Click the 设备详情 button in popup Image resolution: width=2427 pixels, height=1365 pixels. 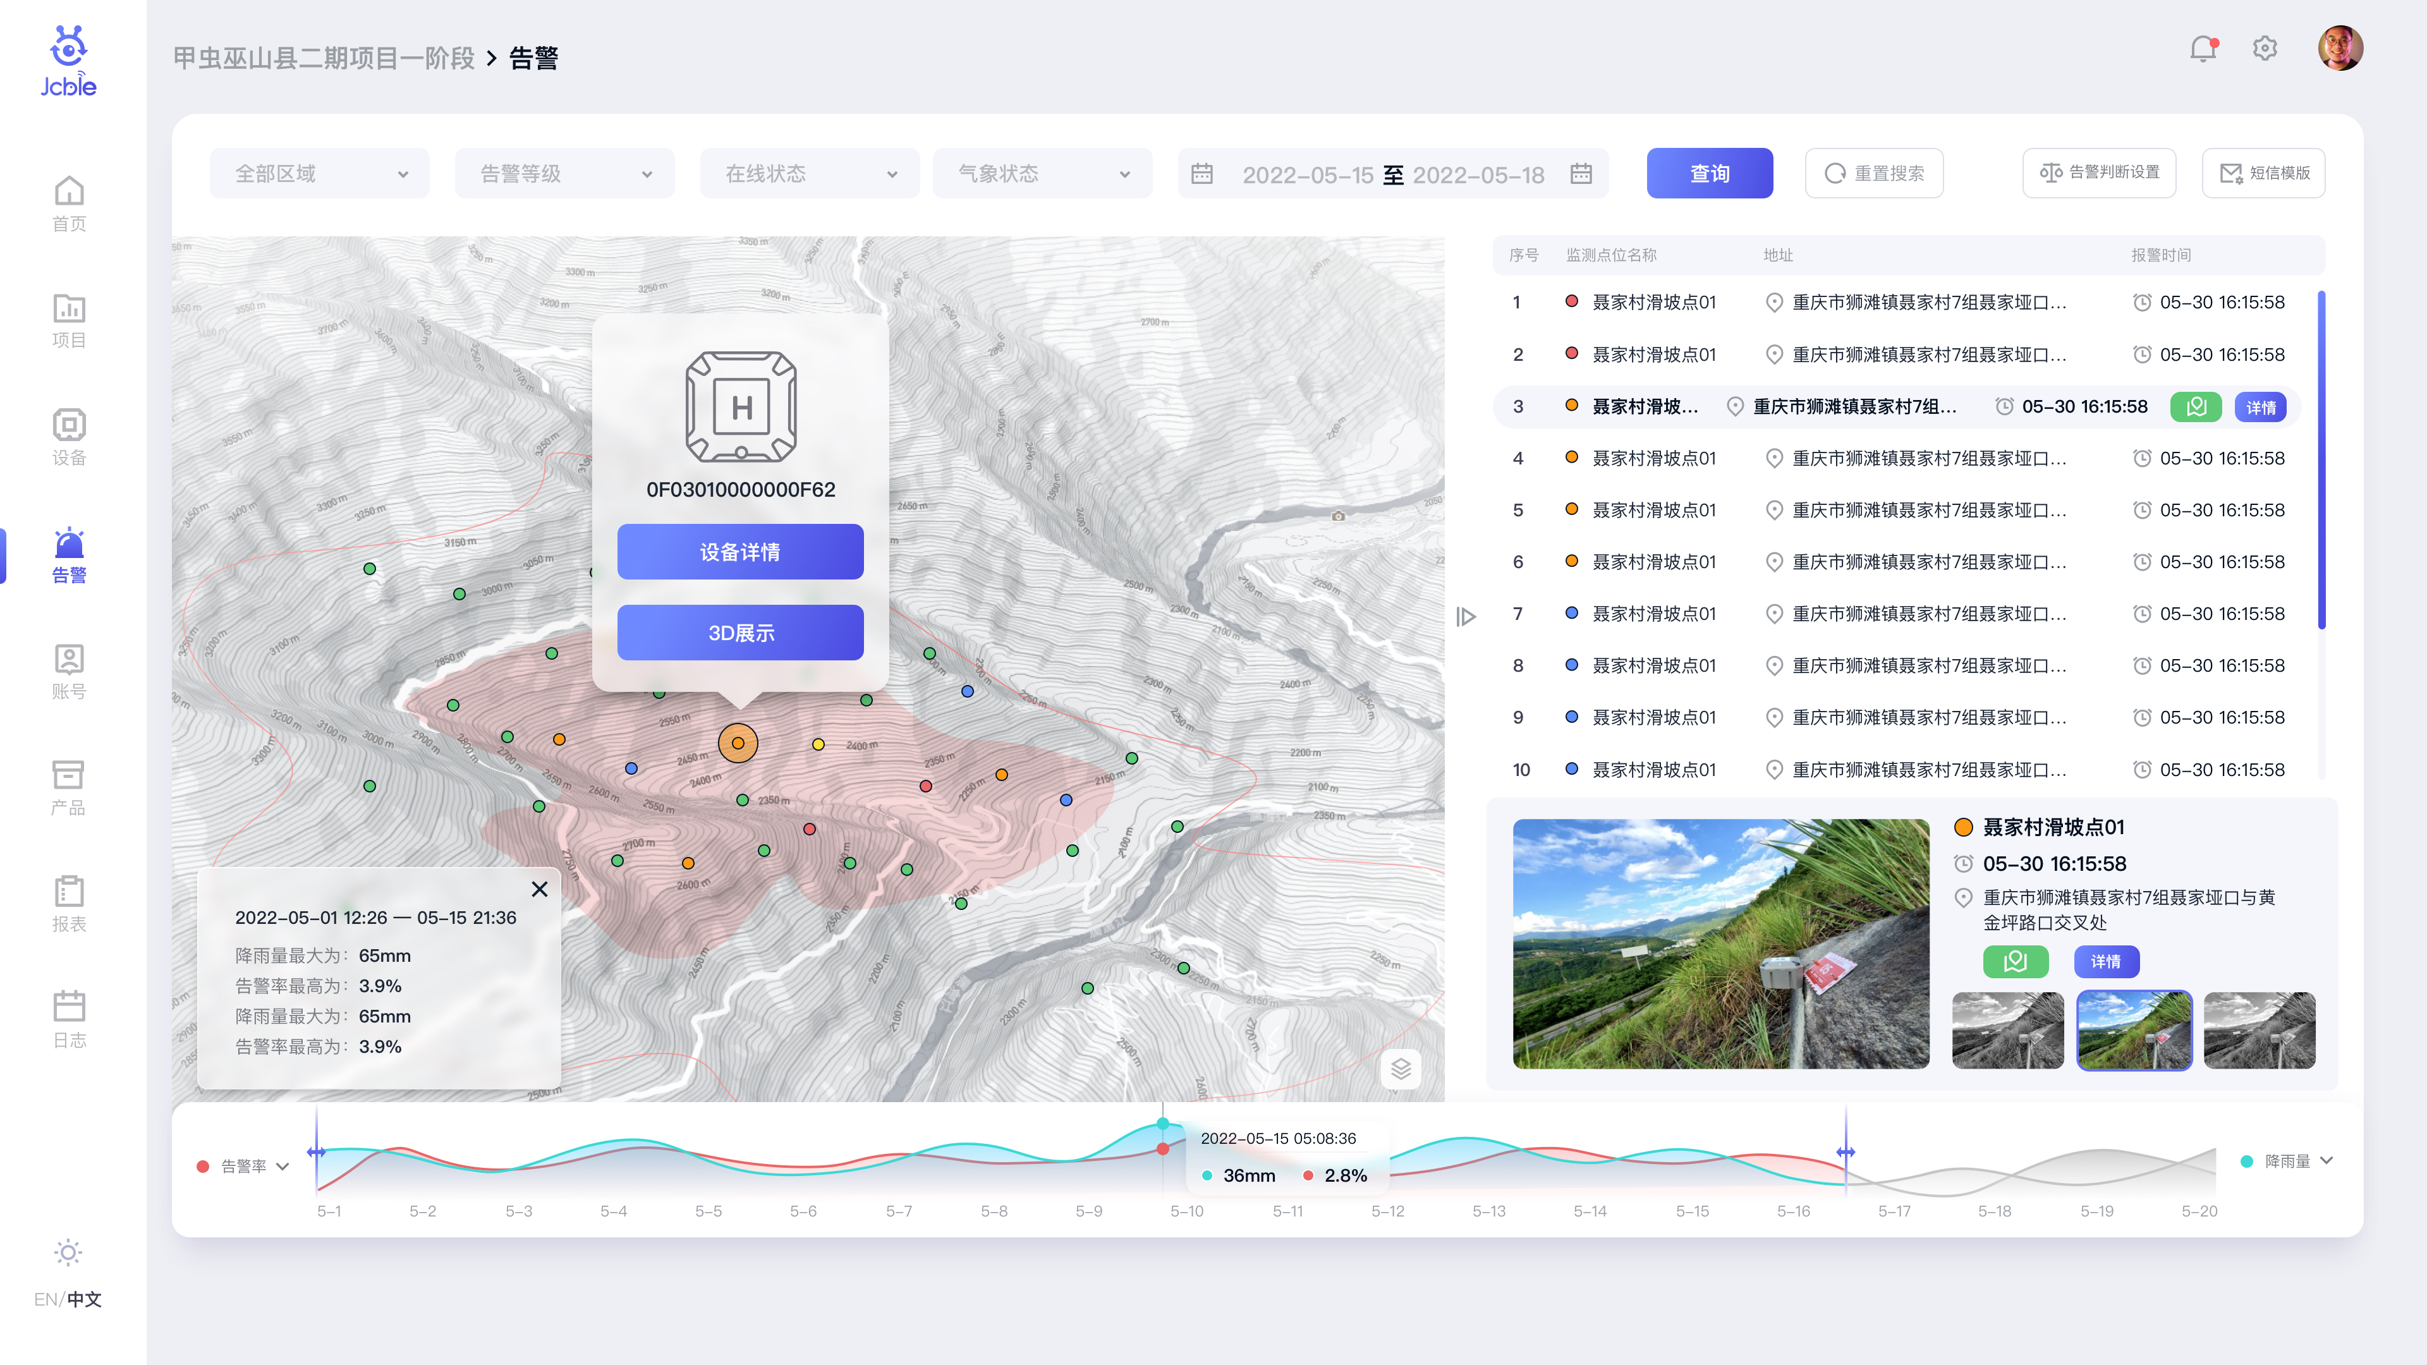click(x=739, y=552)
